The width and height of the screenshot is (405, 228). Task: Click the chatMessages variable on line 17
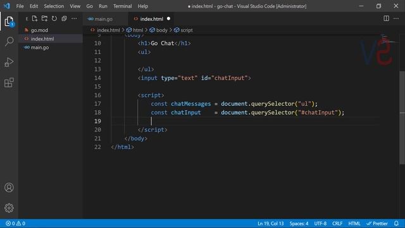pos(191,104)
